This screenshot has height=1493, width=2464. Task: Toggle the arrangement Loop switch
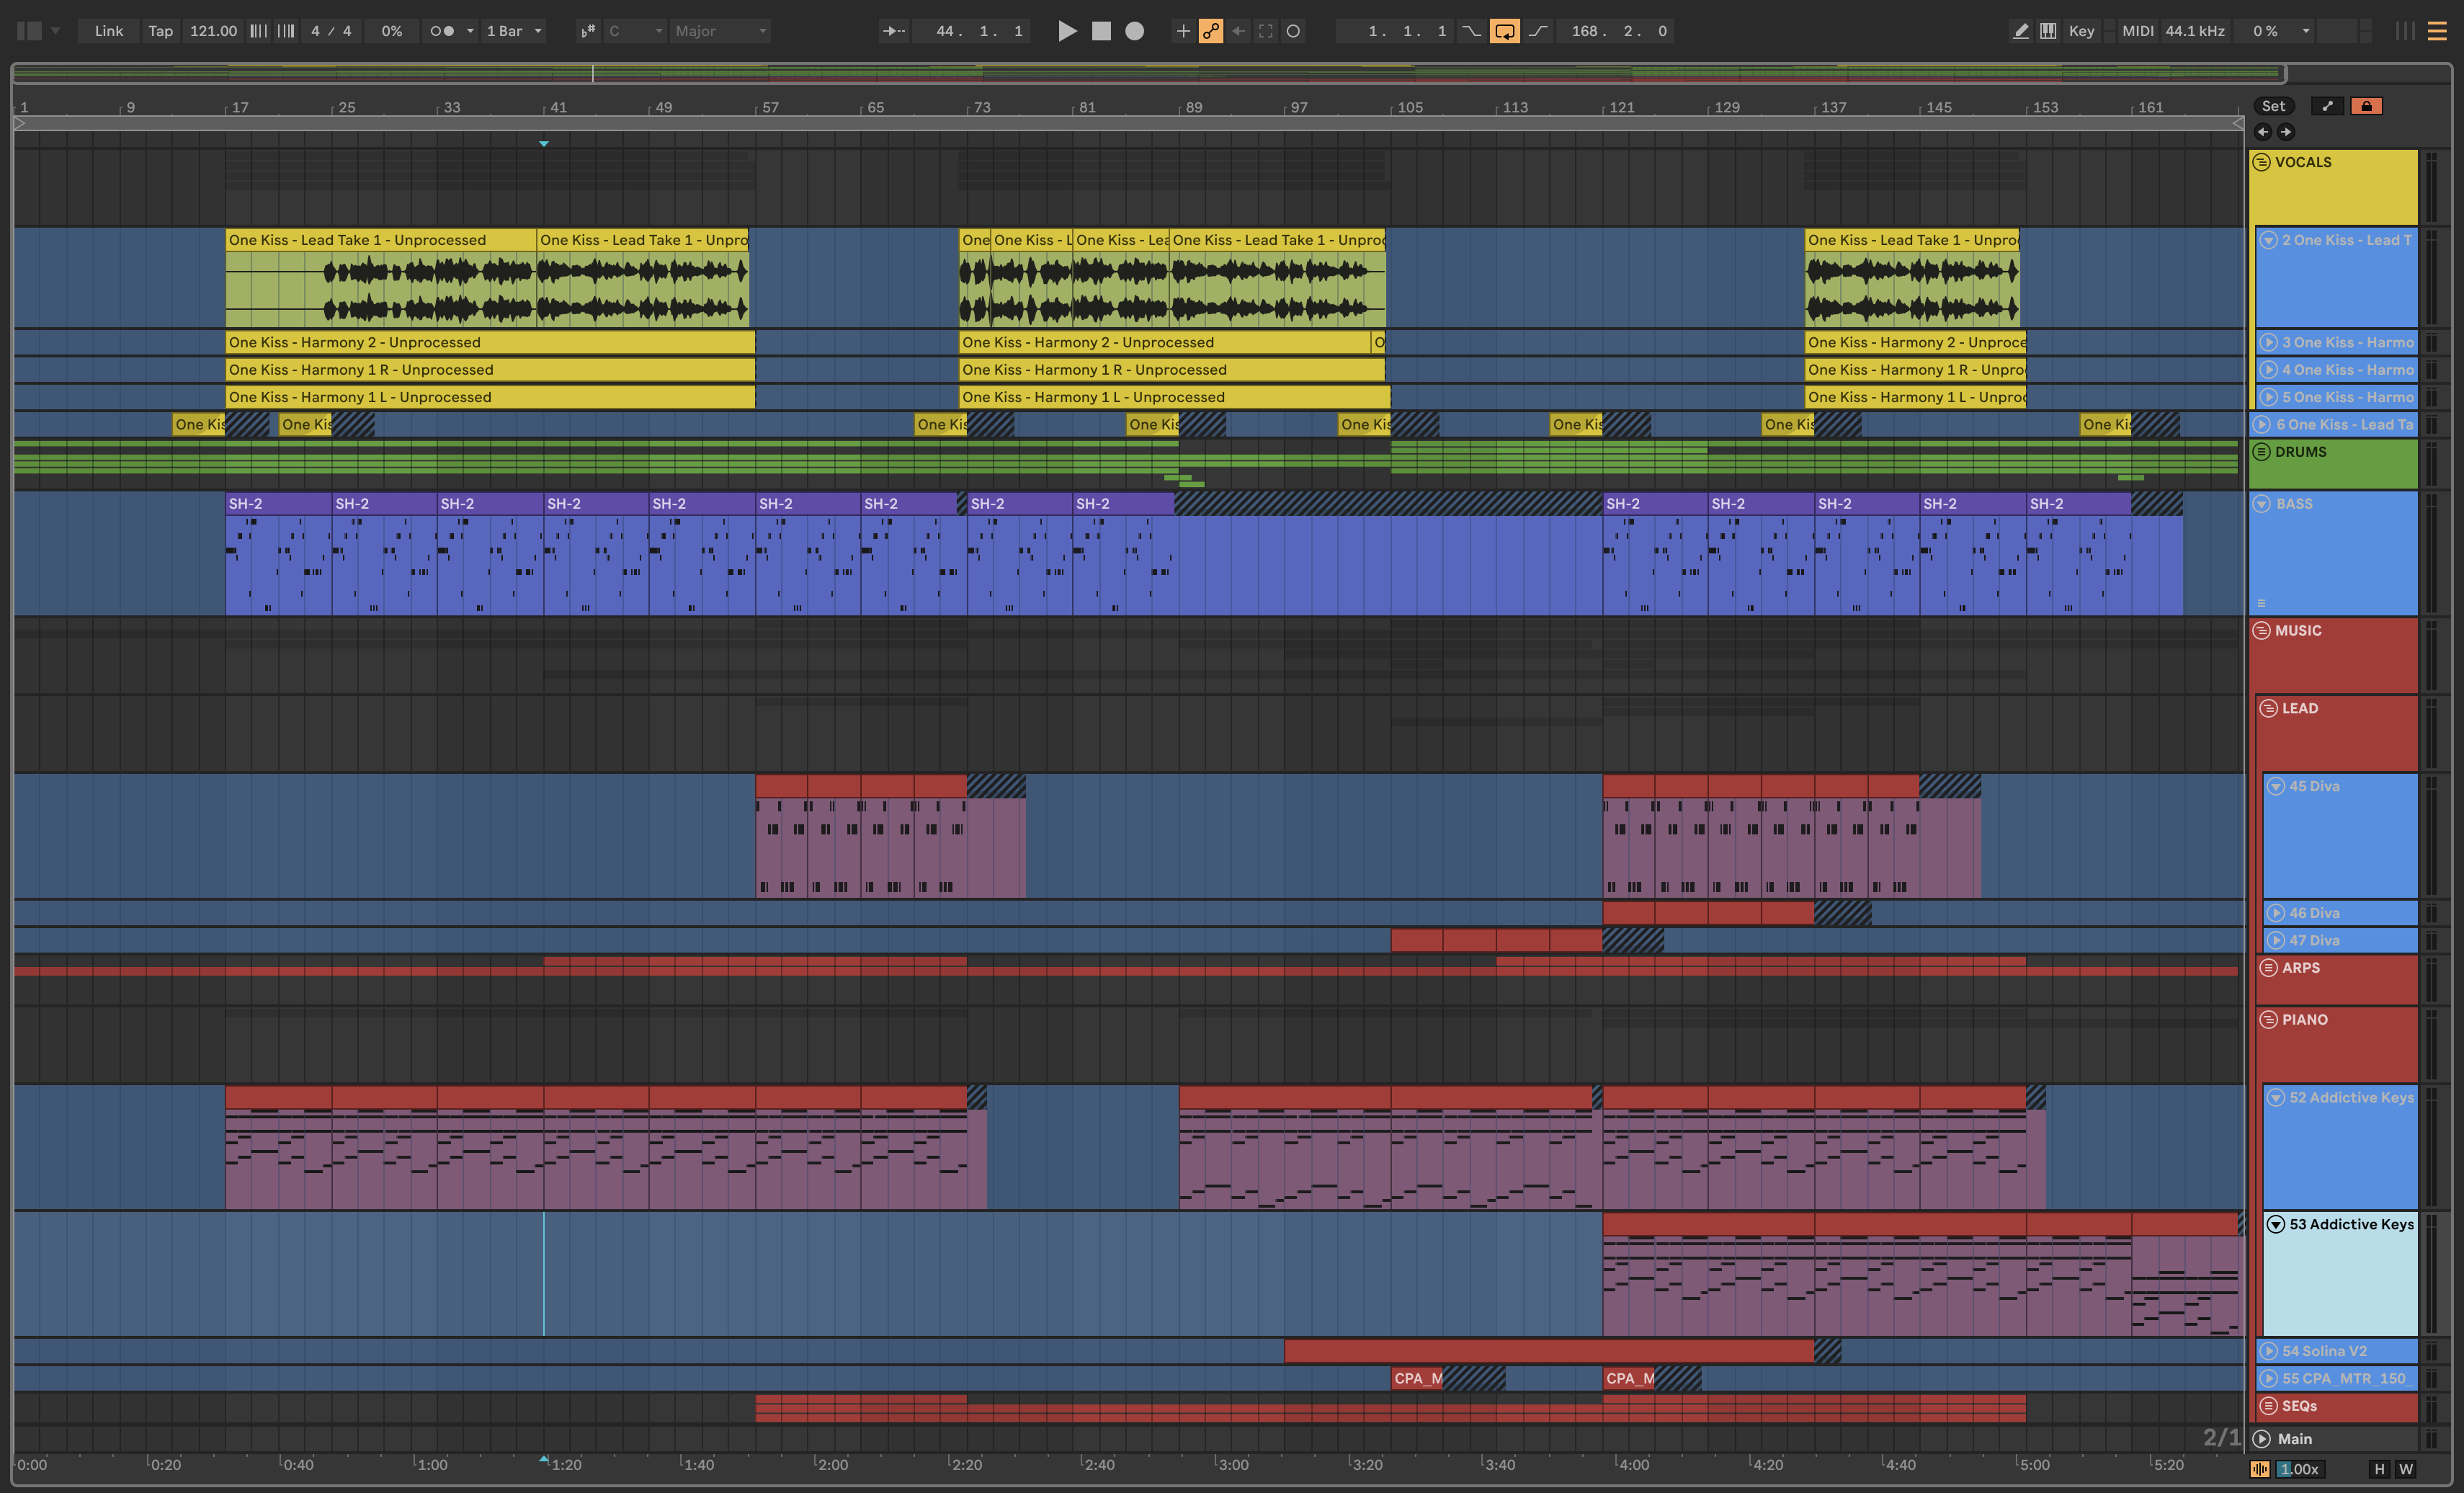[x=1504, y=31]
